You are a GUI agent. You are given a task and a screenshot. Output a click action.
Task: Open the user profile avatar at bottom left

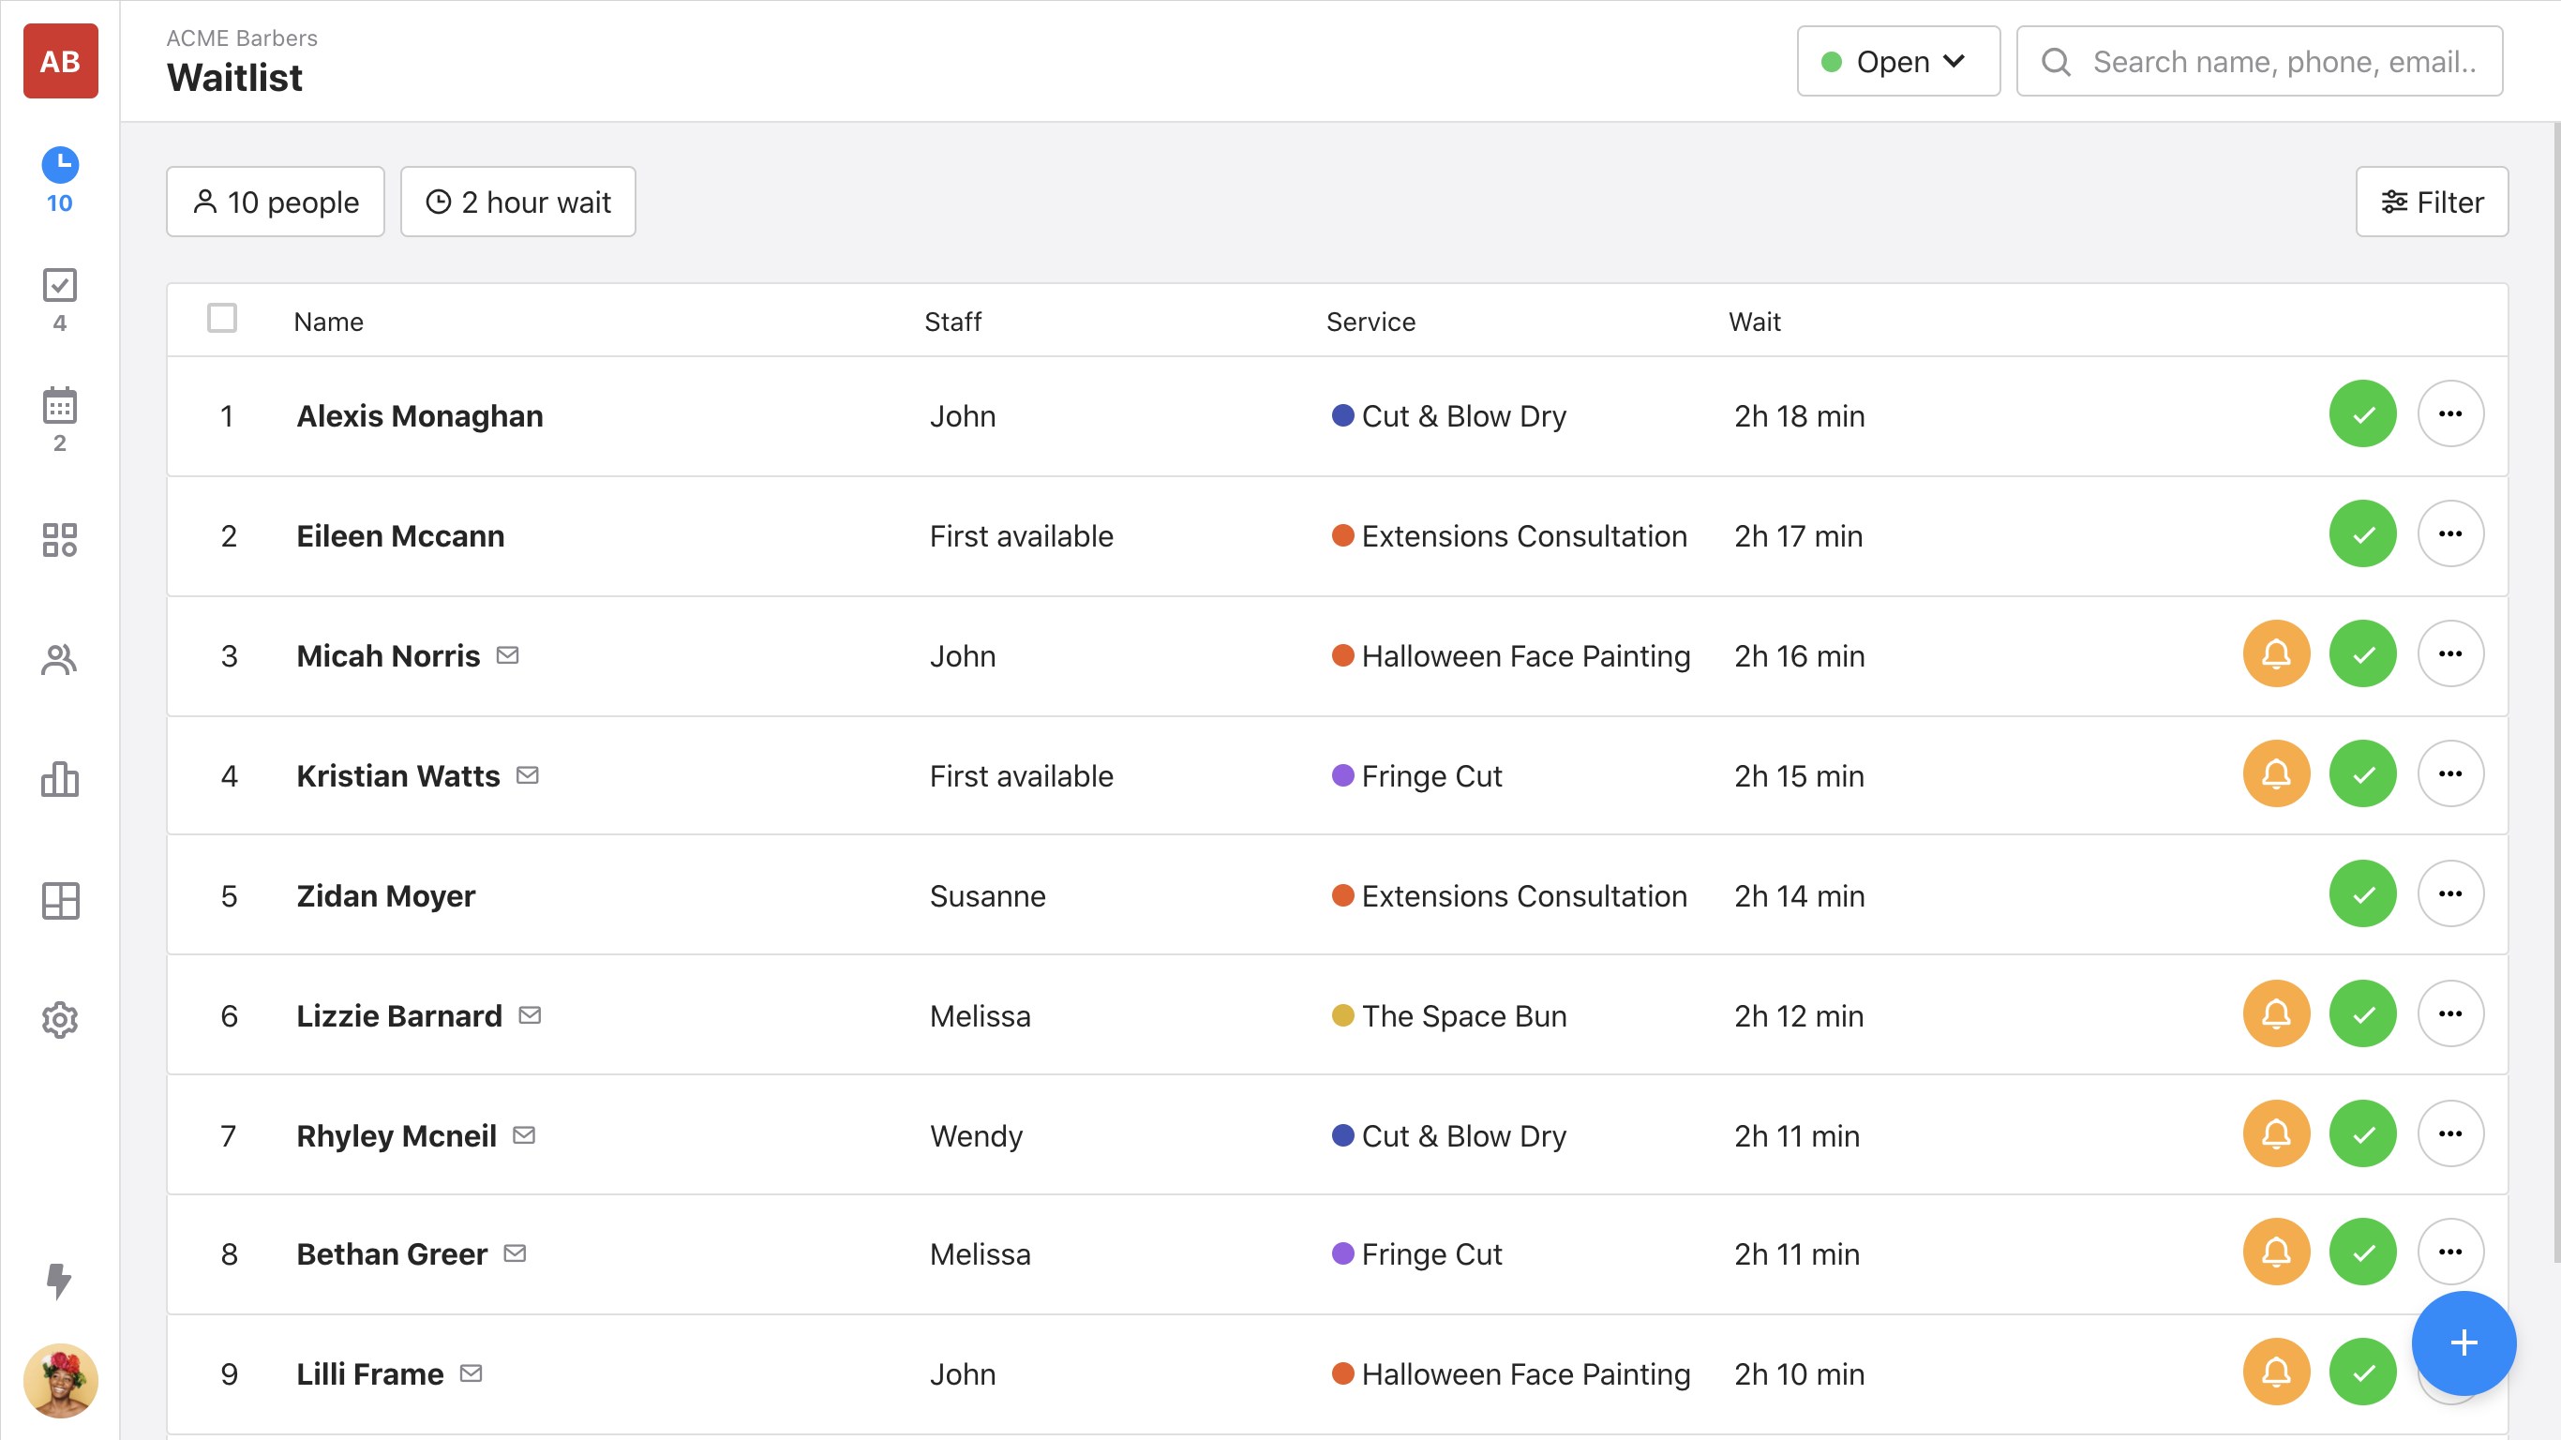(60, 1380)
